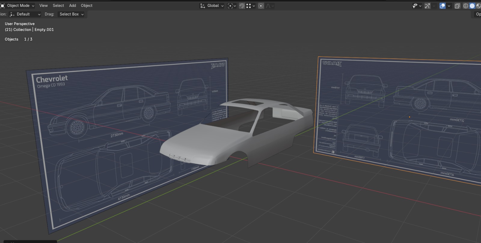Click the '(21) Collection | Empty.001' text
Screen dimensions: 481x243
coord(29,30)
